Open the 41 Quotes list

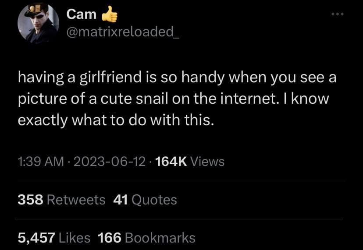(x=145, y=200)
